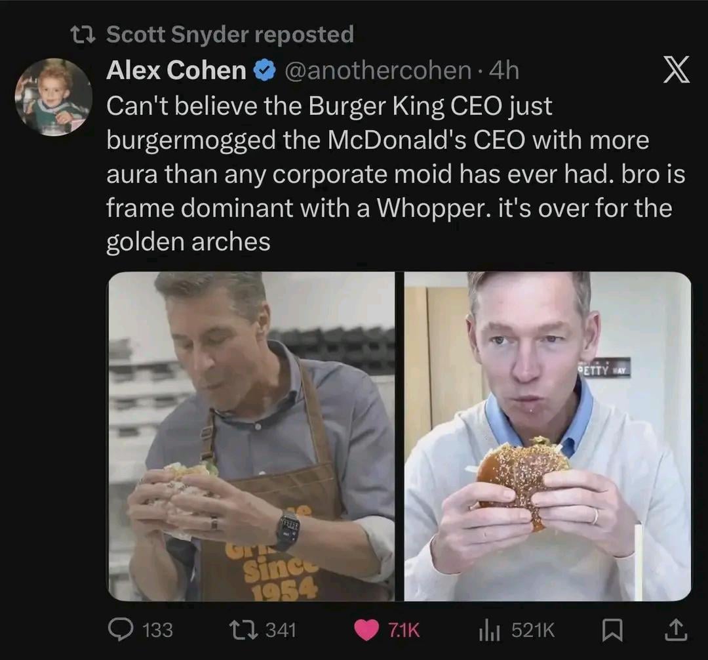708x660 pixels.
Task: Click the blue verified checkmark badge
Action: click(264, 71)
